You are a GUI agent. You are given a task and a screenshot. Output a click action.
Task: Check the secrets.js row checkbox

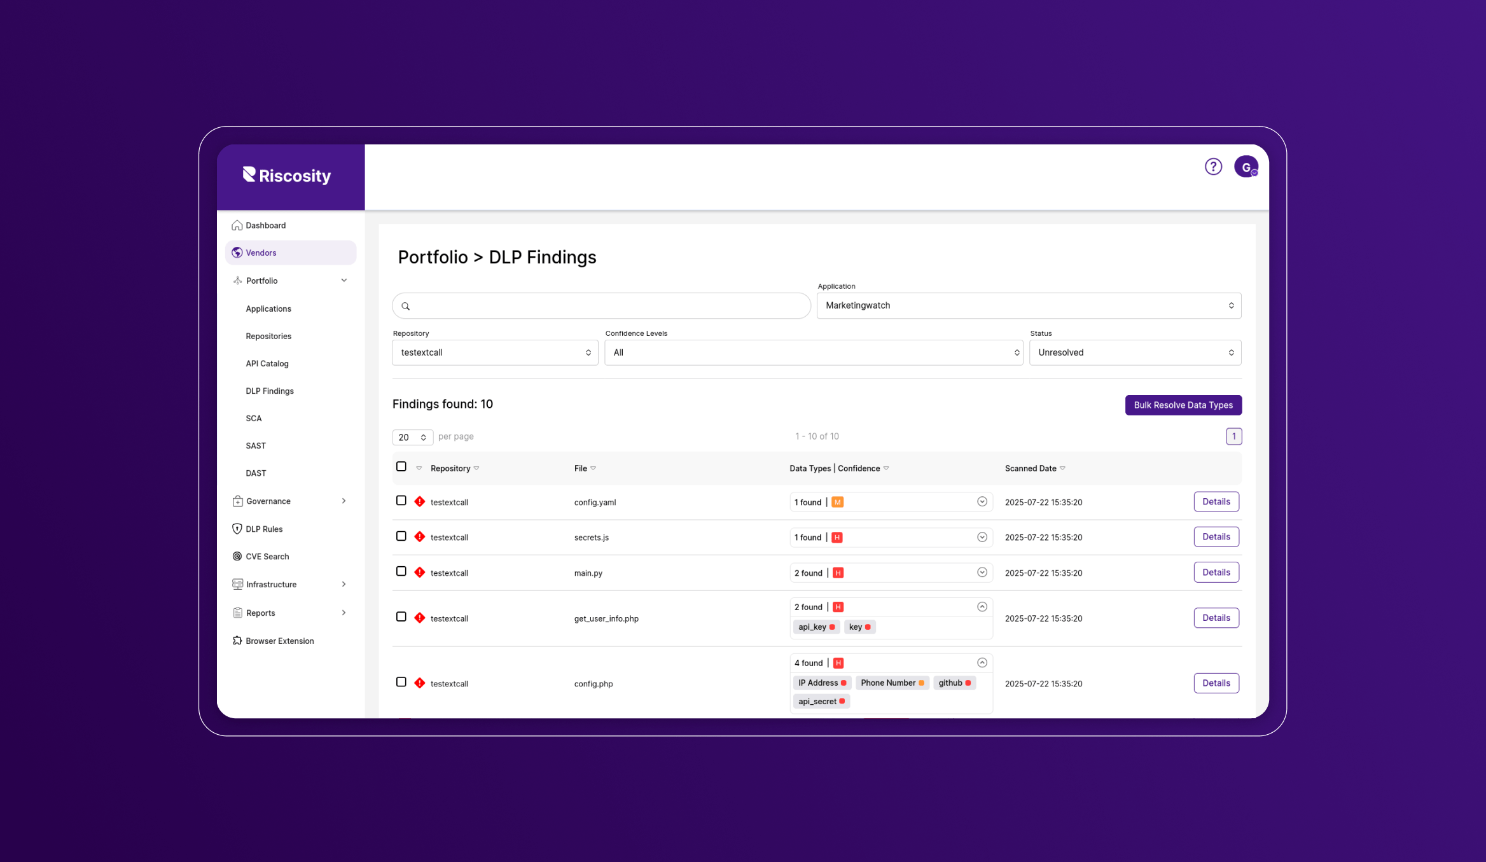(401, 536)
